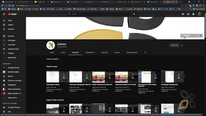206x116 pixels.
Task: View full Videoguide Finanza playlist link
Action: click(x=54, y=90)
